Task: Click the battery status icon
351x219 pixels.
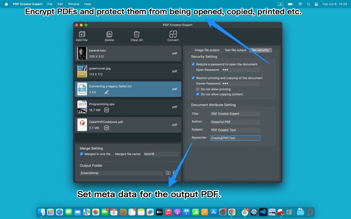Action: point(290,4)
